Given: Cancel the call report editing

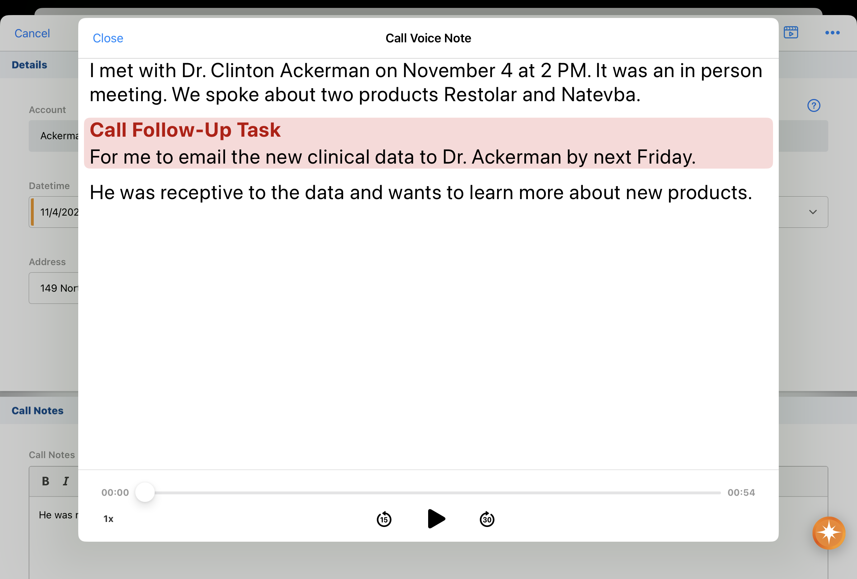Looking at the screenshot, I should click(32, 33).
